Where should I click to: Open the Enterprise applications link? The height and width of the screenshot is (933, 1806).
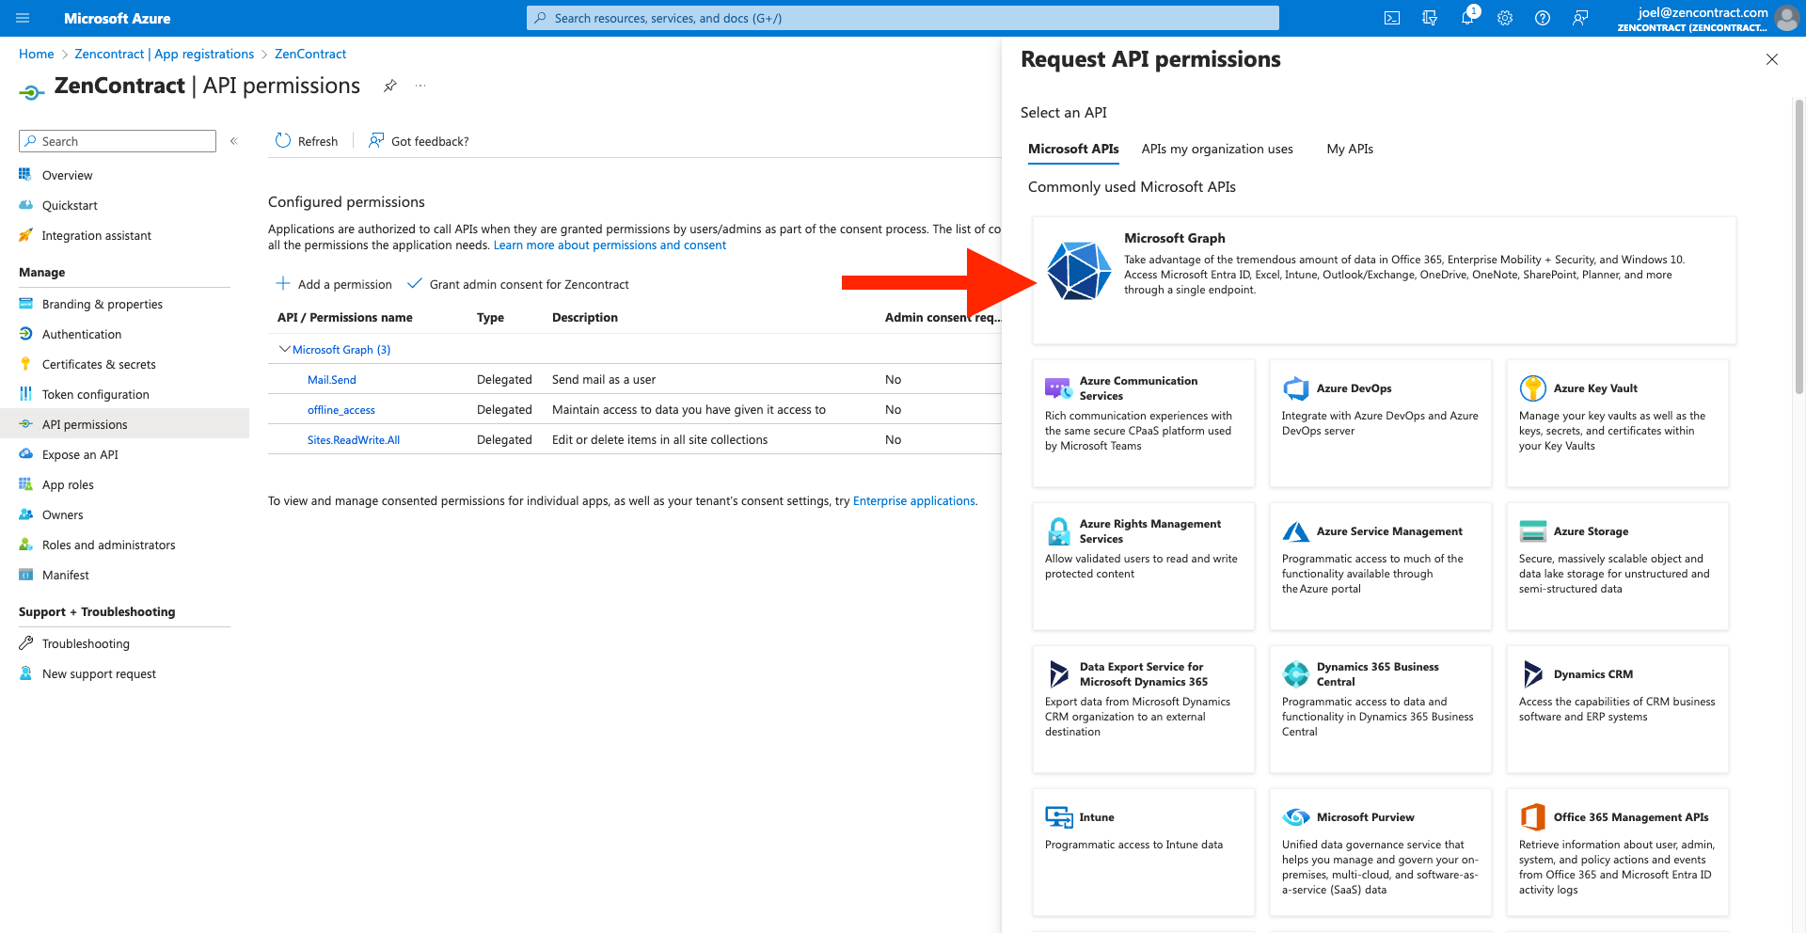coord(914,501)
